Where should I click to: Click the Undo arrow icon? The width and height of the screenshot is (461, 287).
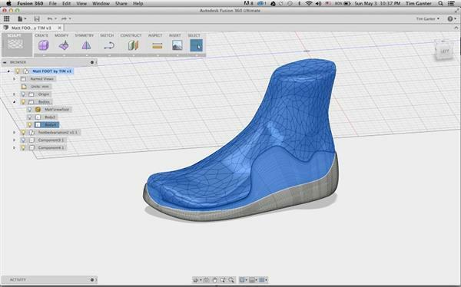50,18
